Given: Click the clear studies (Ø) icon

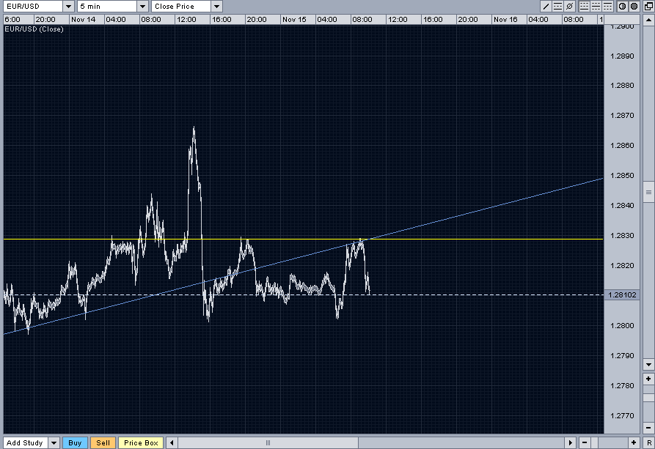Looking at the screenshot, I should pyautogui.click(x=569, y=6).
